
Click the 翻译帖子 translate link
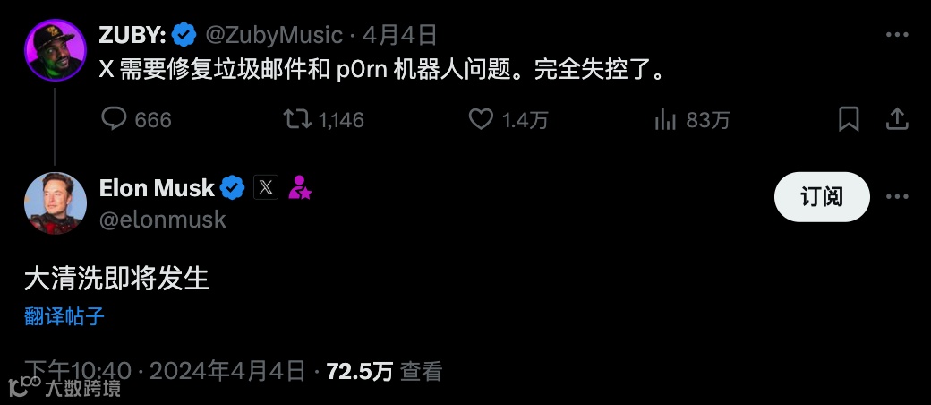pyautogui.click(x=64, y=315)
